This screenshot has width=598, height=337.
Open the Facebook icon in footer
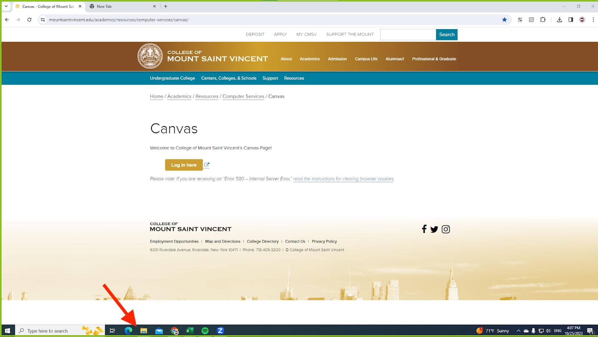click(424, 229)
